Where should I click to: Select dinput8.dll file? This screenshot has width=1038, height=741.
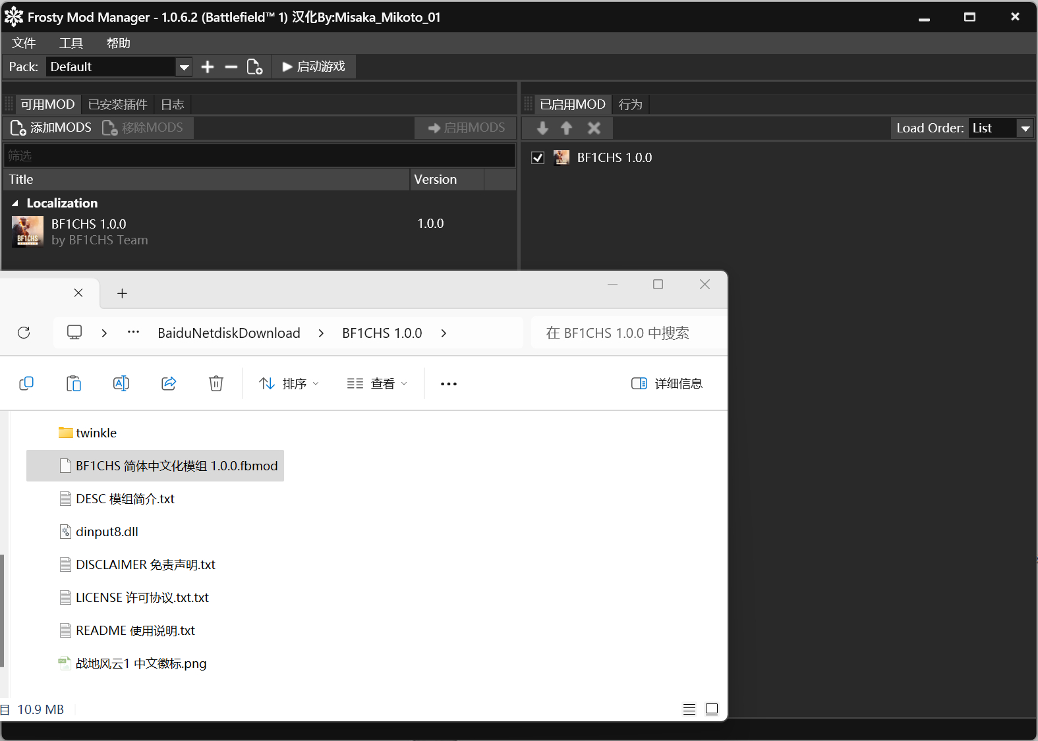click(99, 532)
